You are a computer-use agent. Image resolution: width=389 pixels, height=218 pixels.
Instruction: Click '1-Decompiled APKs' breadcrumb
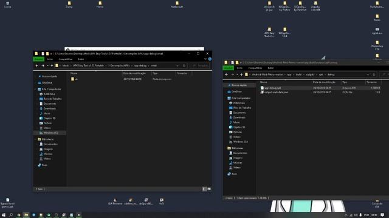coord(119,66)
